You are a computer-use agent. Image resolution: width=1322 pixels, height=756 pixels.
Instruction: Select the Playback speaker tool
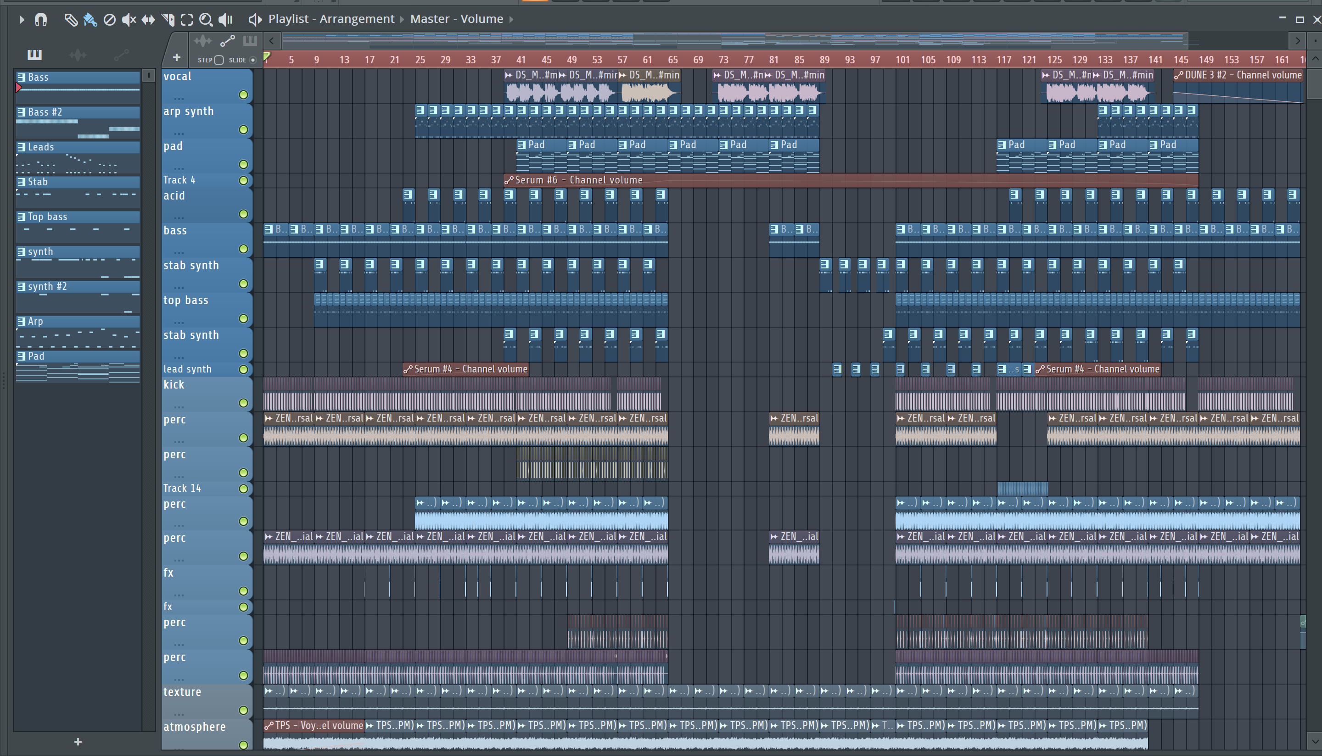click(225, 20)
